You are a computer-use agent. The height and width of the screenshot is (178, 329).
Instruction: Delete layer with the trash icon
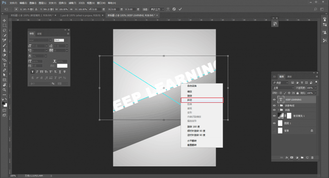[x=312, y=157]
